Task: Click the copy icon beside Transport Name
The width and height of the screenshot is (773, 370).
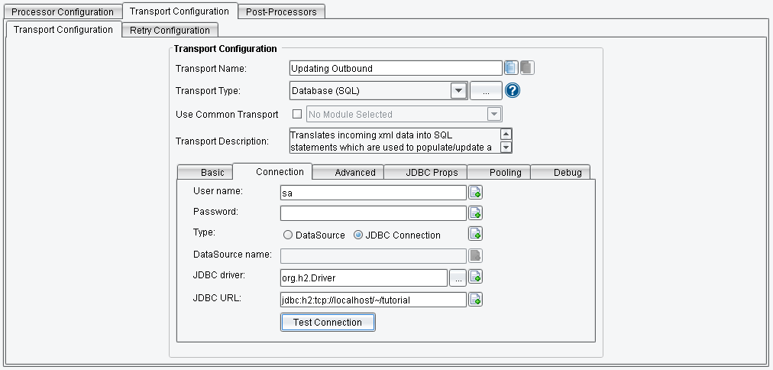Action: pos(511,67)
